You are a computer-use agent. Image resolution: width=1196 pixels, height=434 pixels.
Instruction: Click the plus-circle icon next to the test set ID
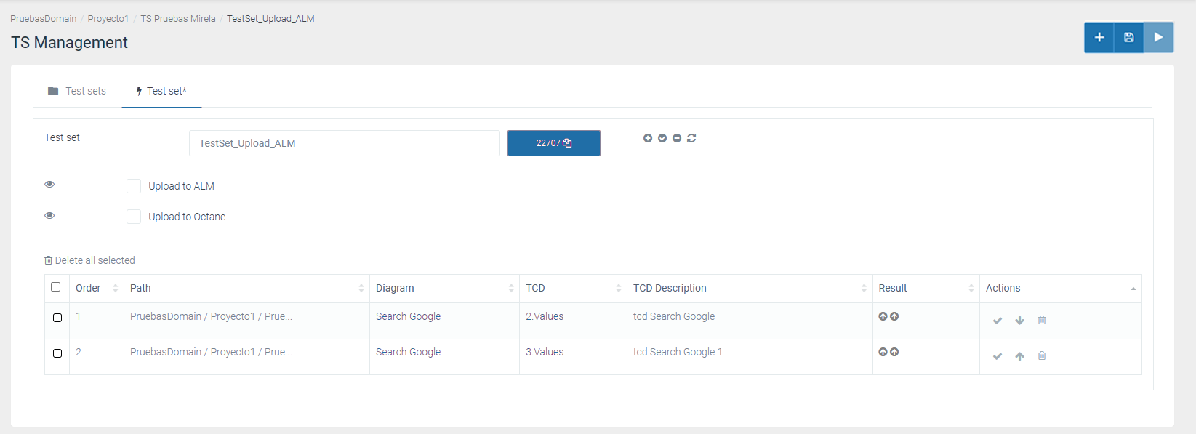[648, 138]
